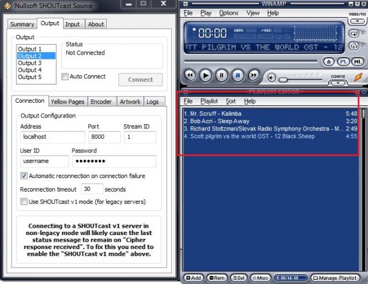
Task: Click Winamp Previous track button
Action: (x=190, y=75)
